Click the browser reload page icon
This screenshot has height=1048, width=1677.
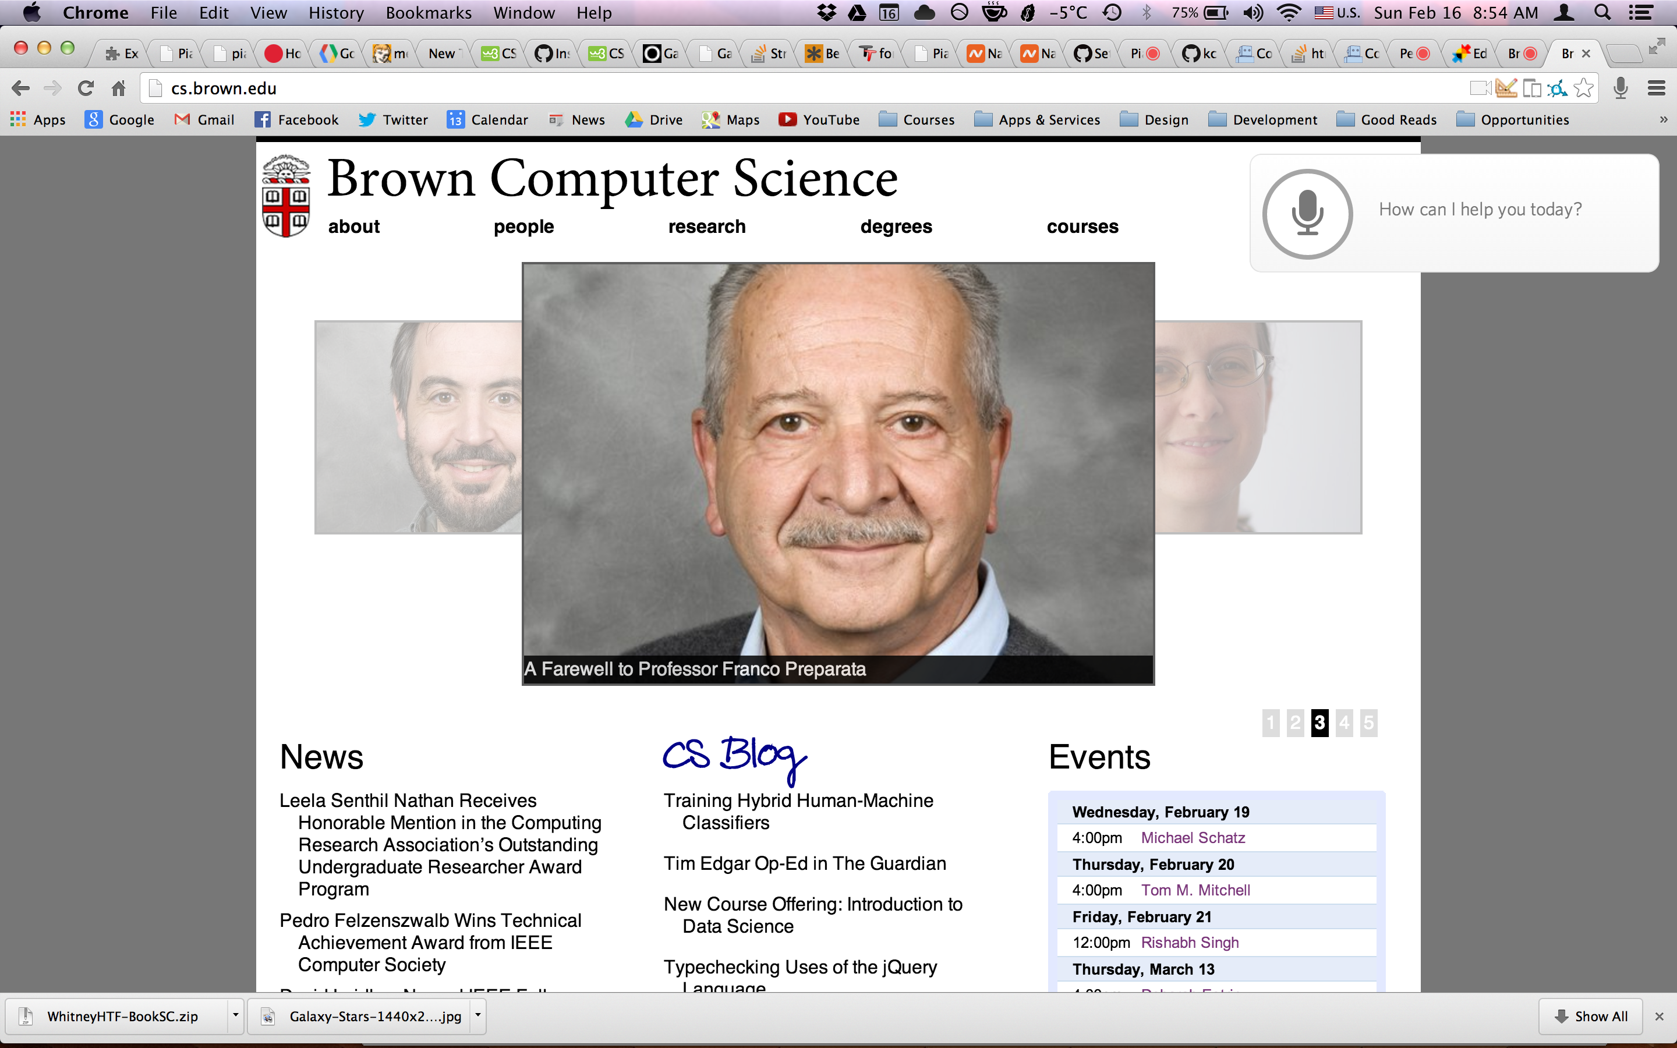click(x=85, y=88)
